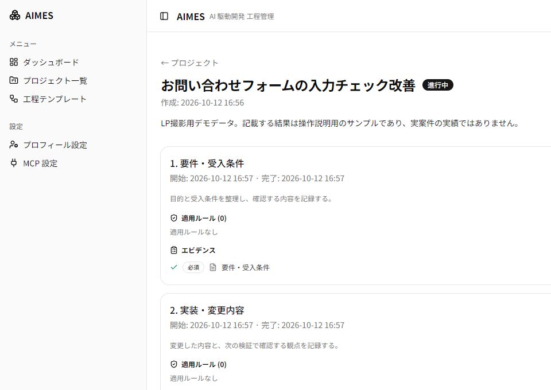The width and height of the screenshot is (551, 390).
Task: Click step 1 適用ルール (0) label
Action: tap(204, 219)
